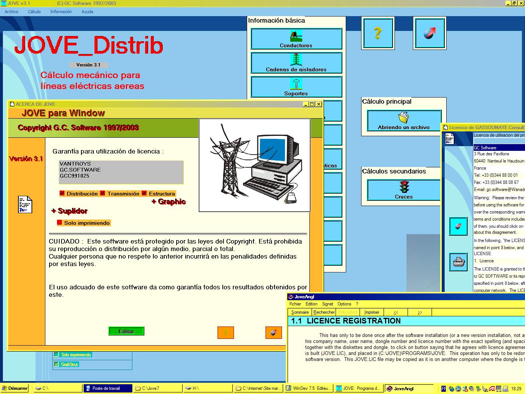The height and width of the screenshot is (394, 525).
Task: Toggle the Distribución checkbox
Action: click(x=62, y=193)
